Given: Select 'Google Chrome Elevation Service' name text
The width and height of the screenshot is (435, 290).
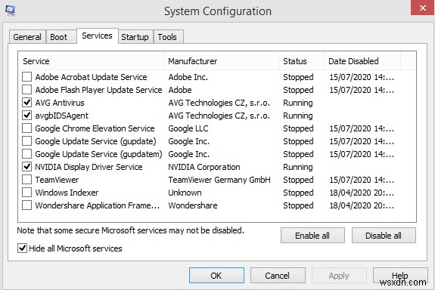Looking at the screenshot, I should 95,128.
